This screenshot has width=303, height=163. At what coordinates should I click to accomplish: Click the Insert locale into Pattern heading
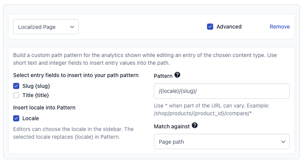[x=44, y=108]
